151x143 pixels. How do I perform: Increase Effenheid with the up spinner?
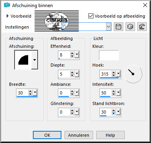pos(72,53)
